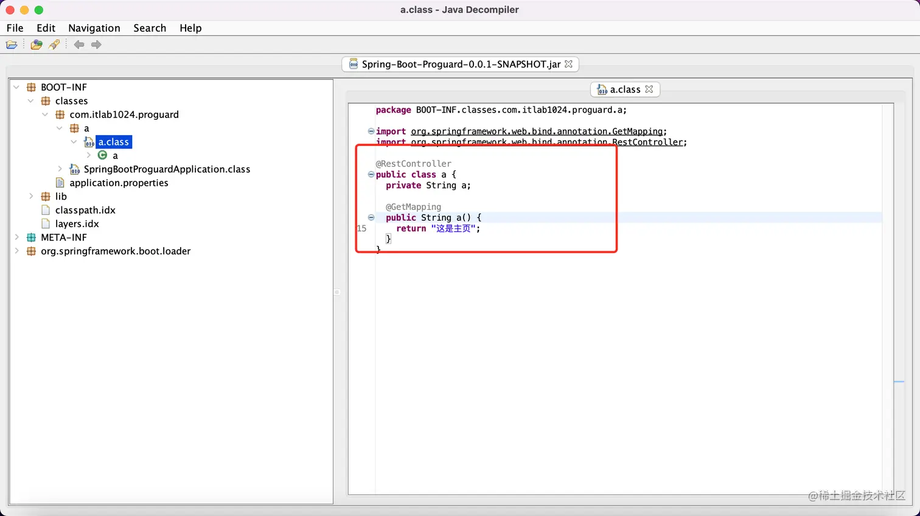This screenshot has width=920, height=516.
Task: Expand the META-INF tree node
Action: pyautogui.click(x=16, y=237)
